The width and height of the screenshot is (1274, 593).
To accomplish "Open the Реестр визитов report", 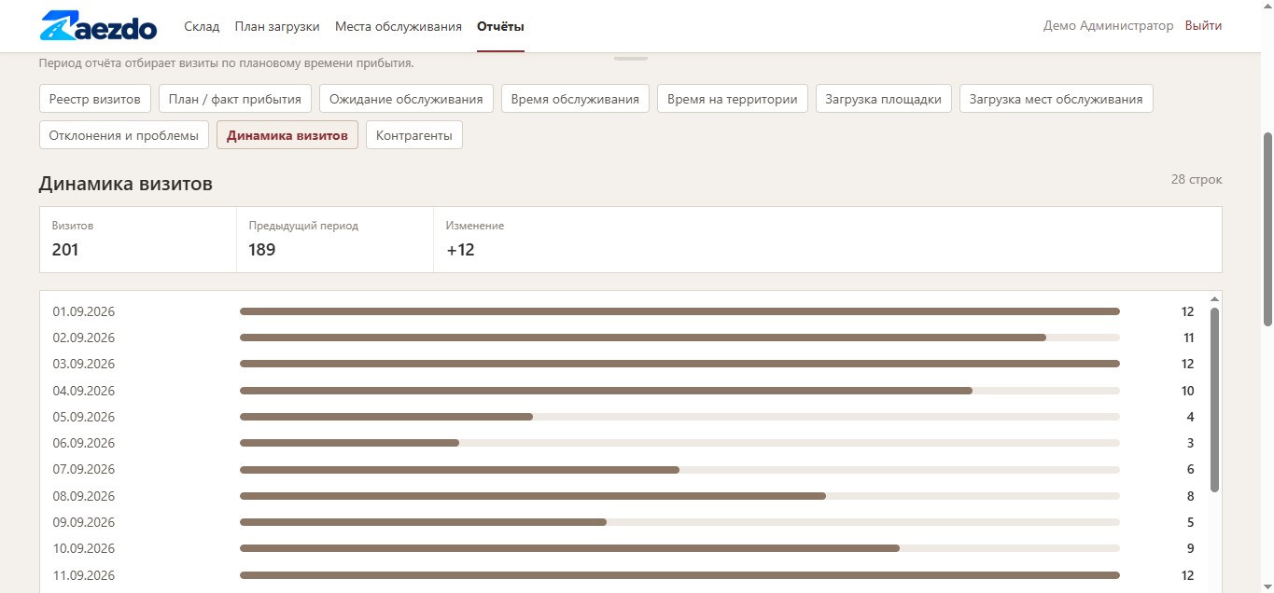I will click(x=94, y=99).
